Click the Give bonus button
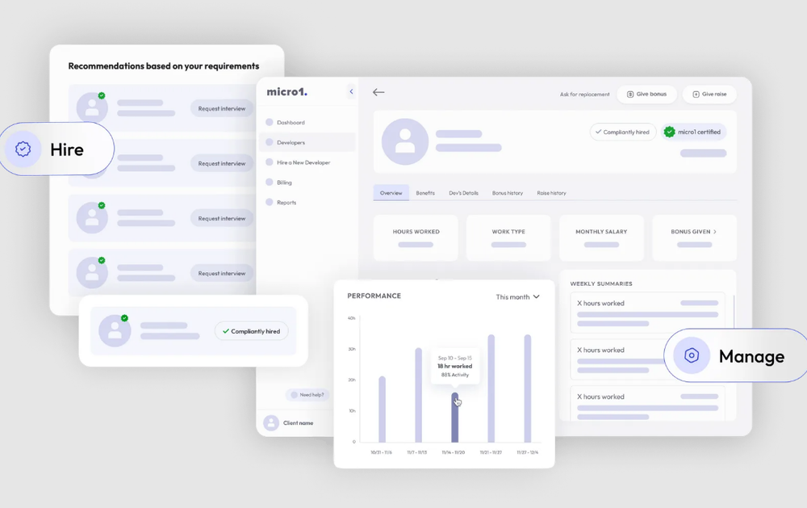The image size is (807, 508). click(x=646, y=94)
